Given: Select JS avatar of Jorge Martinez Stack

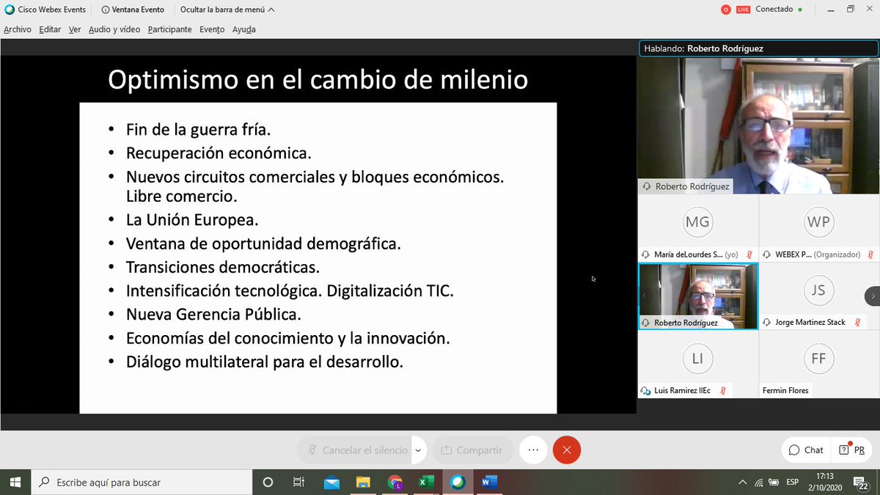Looking at the screenshot, I should click(x=818, y=290).
